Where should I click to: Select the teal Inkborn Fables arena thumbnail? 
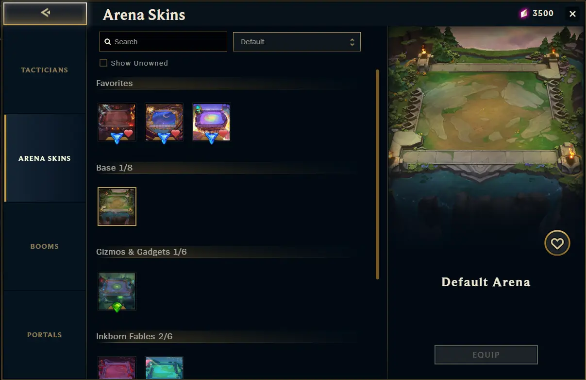pos(164,368)
